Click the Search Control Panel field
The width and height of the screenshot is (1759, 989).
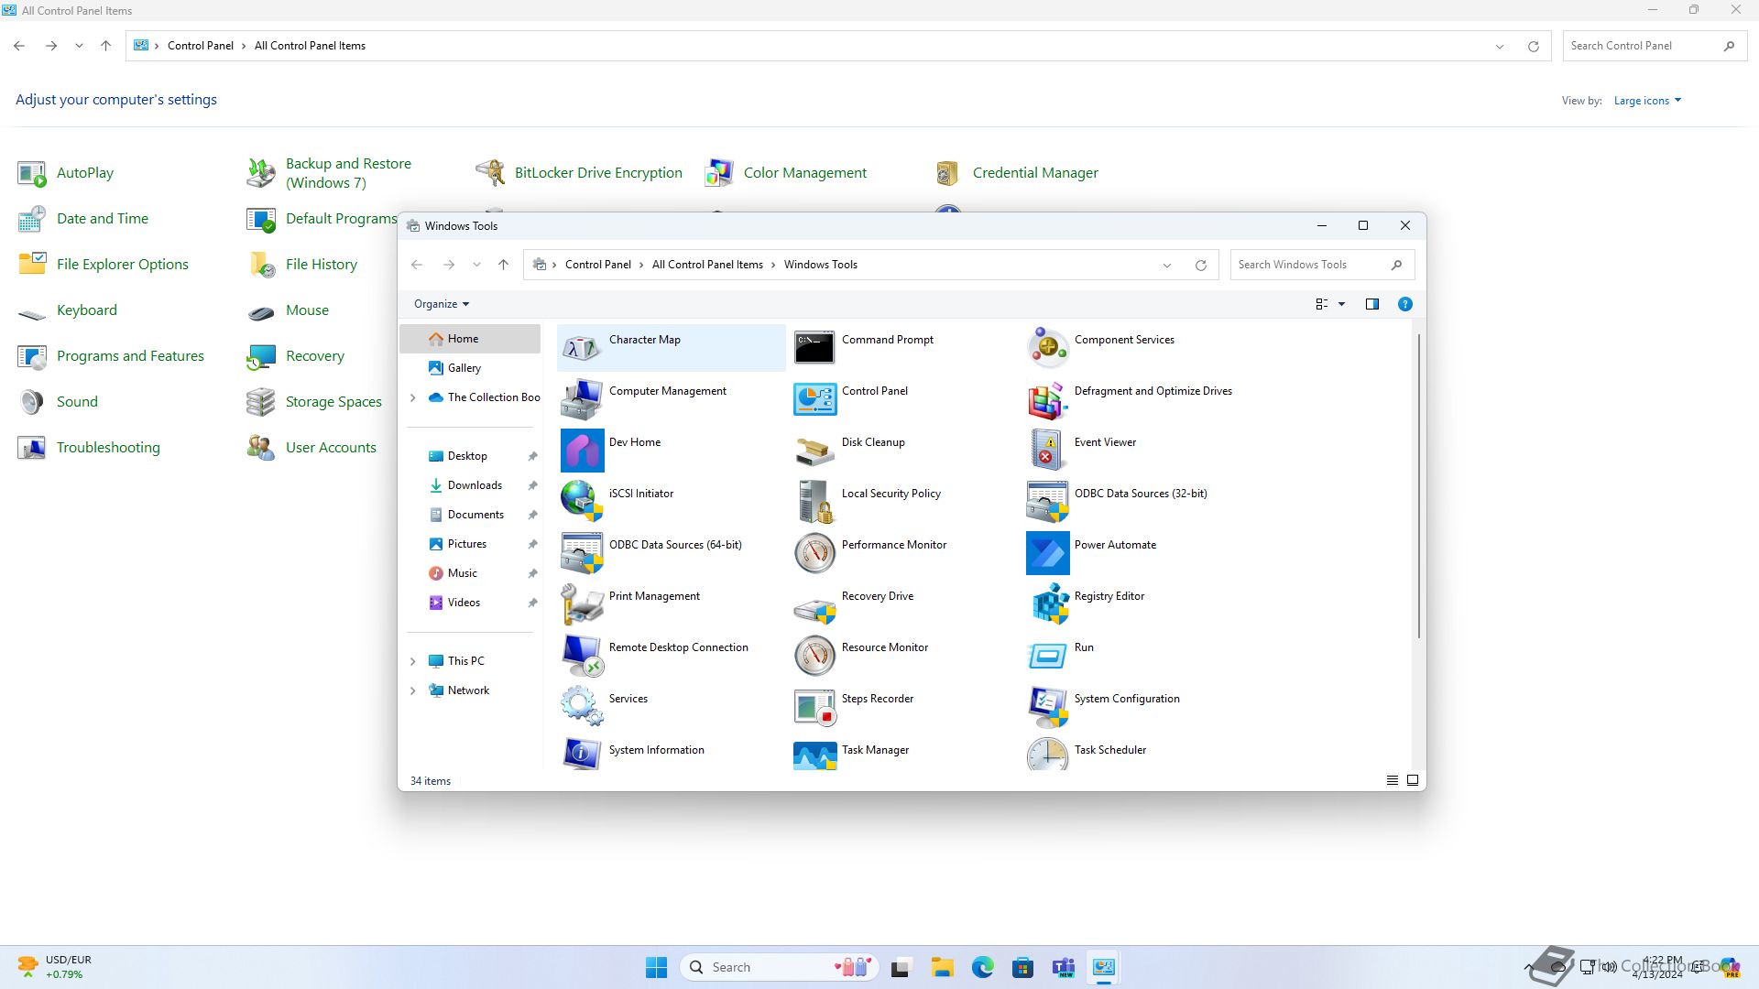pyautogui.click(x=1655, y=46)
